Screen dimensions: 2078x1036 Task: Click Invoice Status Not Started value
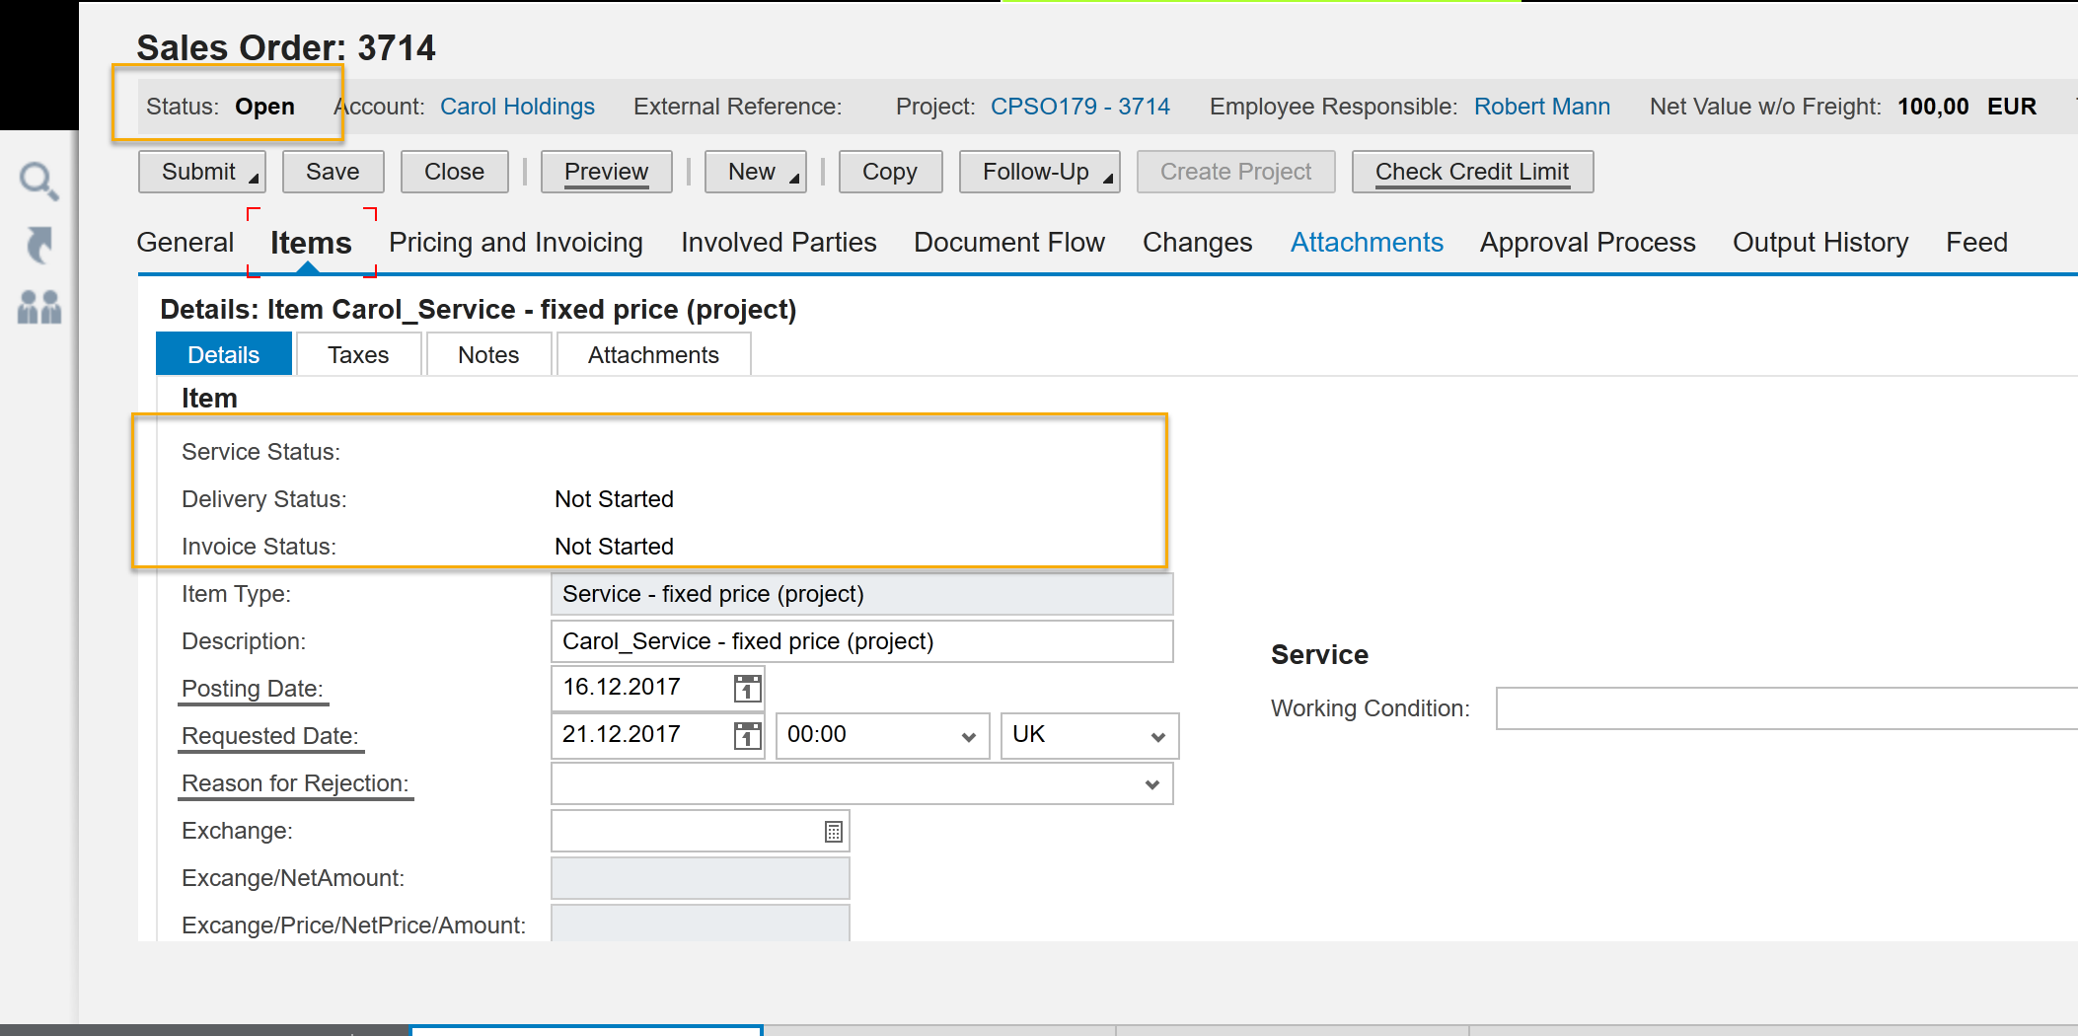point(614,547)
